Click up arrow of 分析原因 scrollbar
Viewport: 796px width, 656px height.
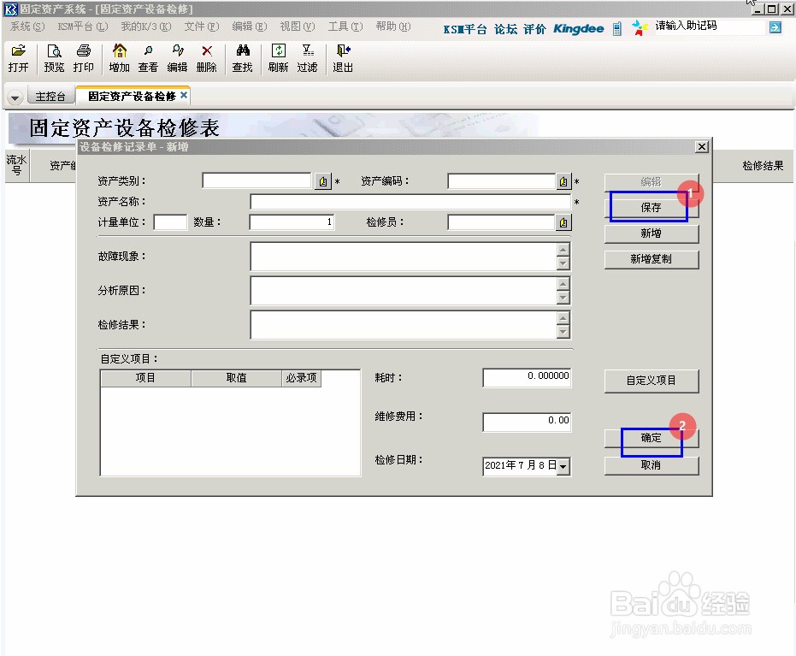click(x=563, y=284)
